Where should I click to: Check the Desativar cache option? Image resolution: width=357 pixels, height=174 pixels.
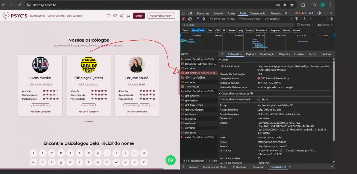(240, 19)
